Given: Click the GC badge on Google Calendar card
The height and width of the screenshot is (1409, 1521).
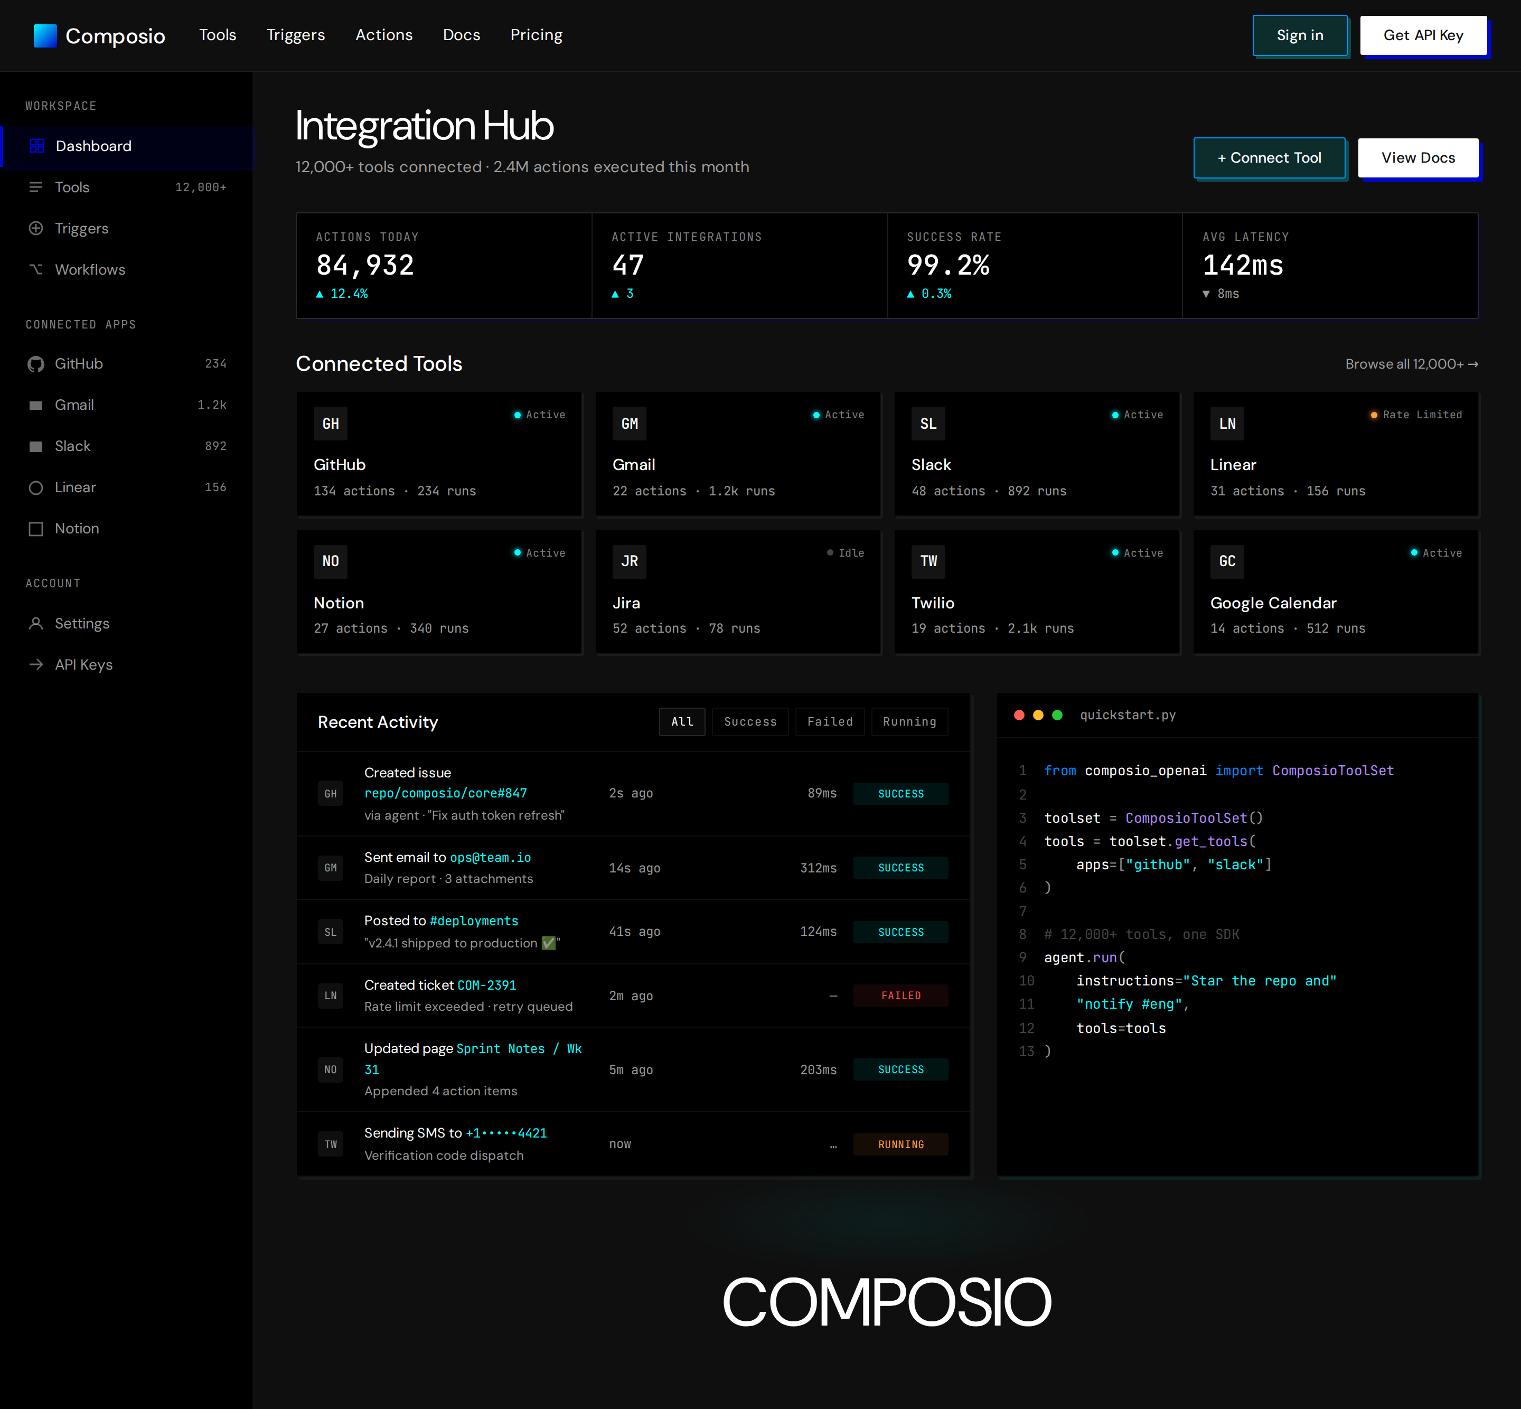Looking at the screenshot, I should 1227,561.
